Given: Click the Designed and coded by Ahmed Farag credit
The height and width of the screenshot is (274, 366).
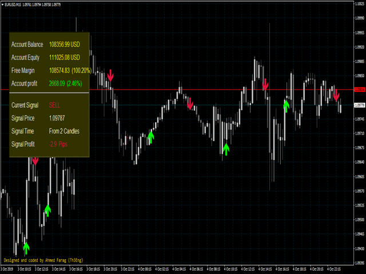Looking at the screenshot, I should (x=43, y=260).
